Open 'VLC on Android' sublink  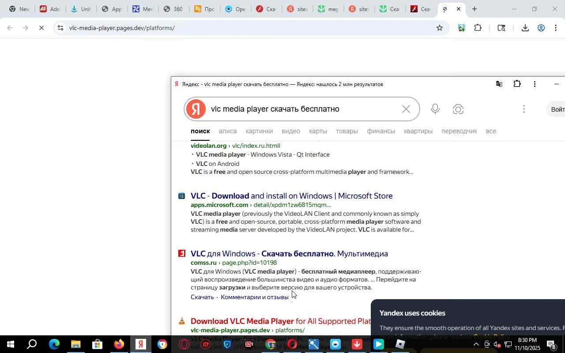click(218, 164)
